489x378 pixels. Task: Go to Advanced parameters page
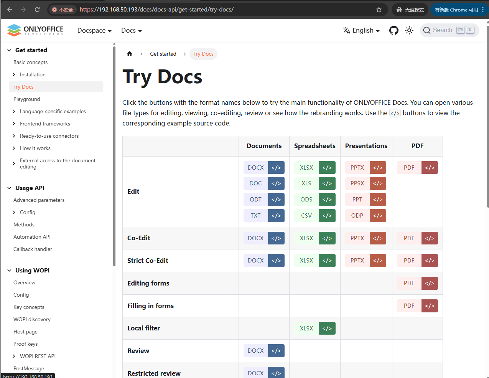39,200
